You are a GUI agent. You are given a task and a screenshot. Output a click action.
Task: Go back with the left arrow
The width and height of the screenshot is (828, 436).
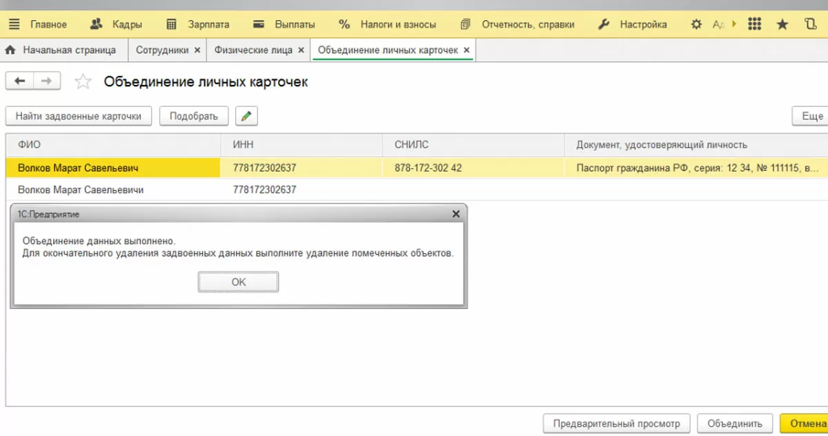click(19, 81)
